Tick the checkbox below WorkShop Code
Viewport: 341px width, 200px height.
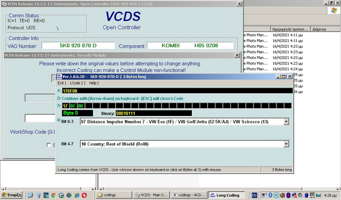[49, 145]
